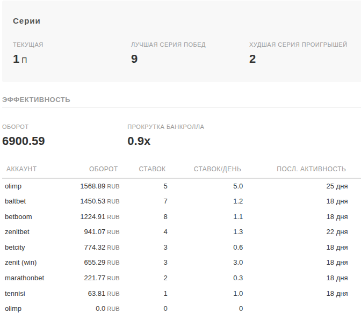
Task: Select the olimp row with 1568.89 RUB
Action: [x=182, y=186]
